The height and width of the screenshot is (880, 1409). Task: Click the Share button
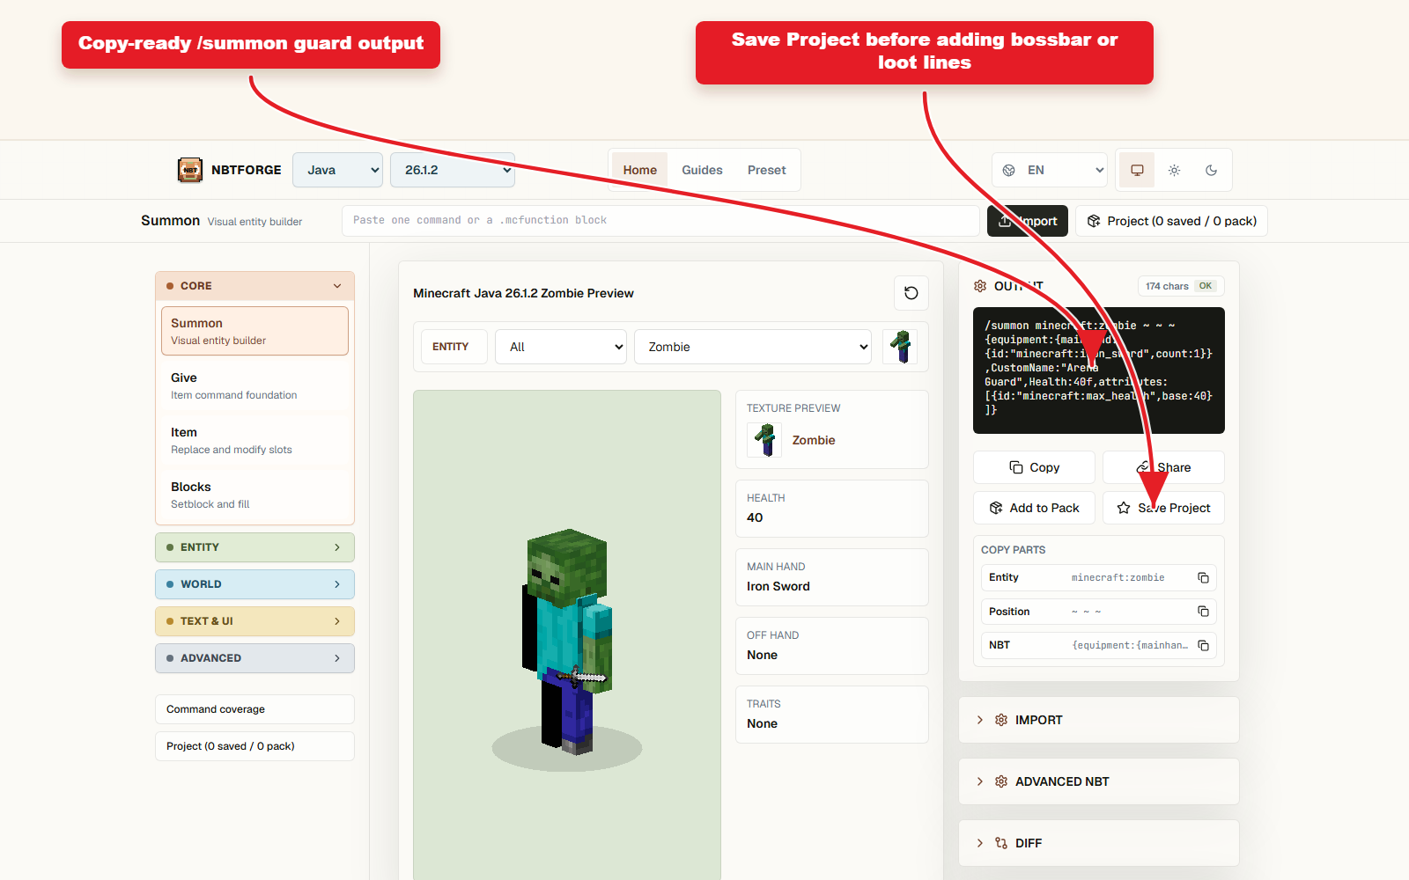pyautogui.click(x=1163, y=467)
